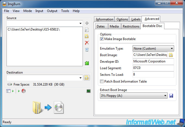Switch to the Options tab
This screenshot has height=127, width=185.
(122, 19)
